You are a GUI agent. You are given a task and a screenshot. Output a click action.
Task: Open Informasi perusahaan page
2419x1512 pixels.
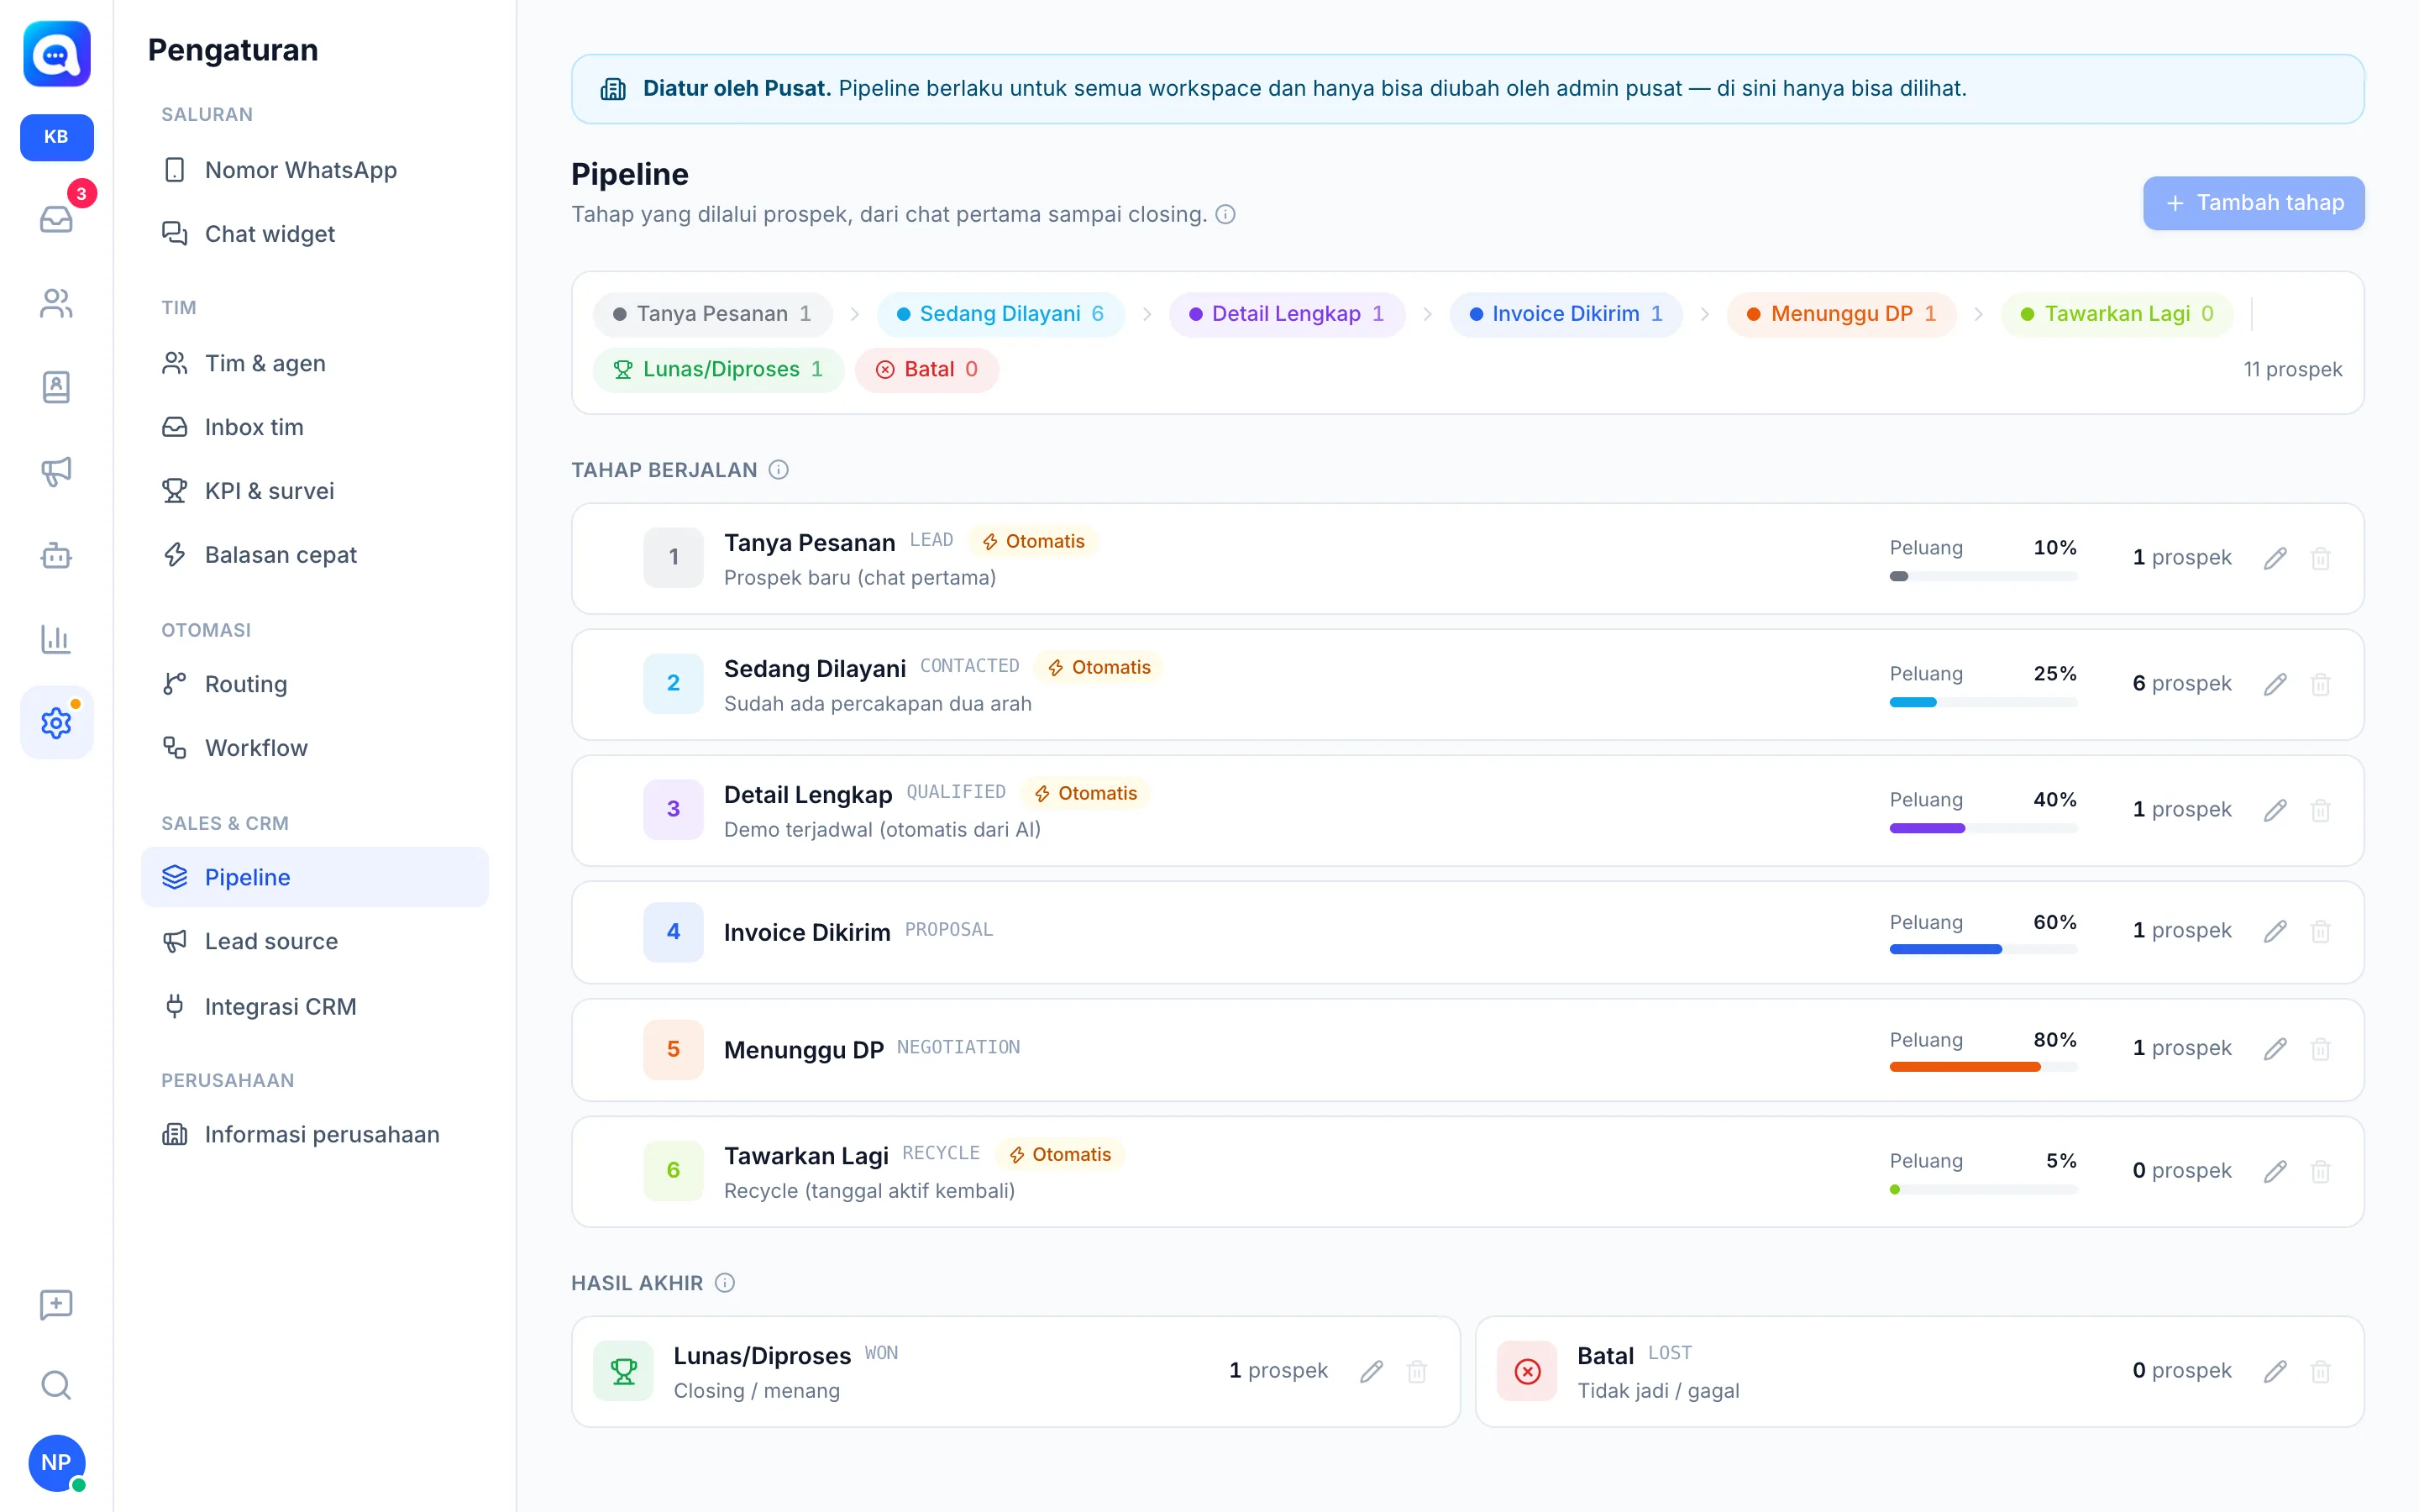(x=315, y=1134)
